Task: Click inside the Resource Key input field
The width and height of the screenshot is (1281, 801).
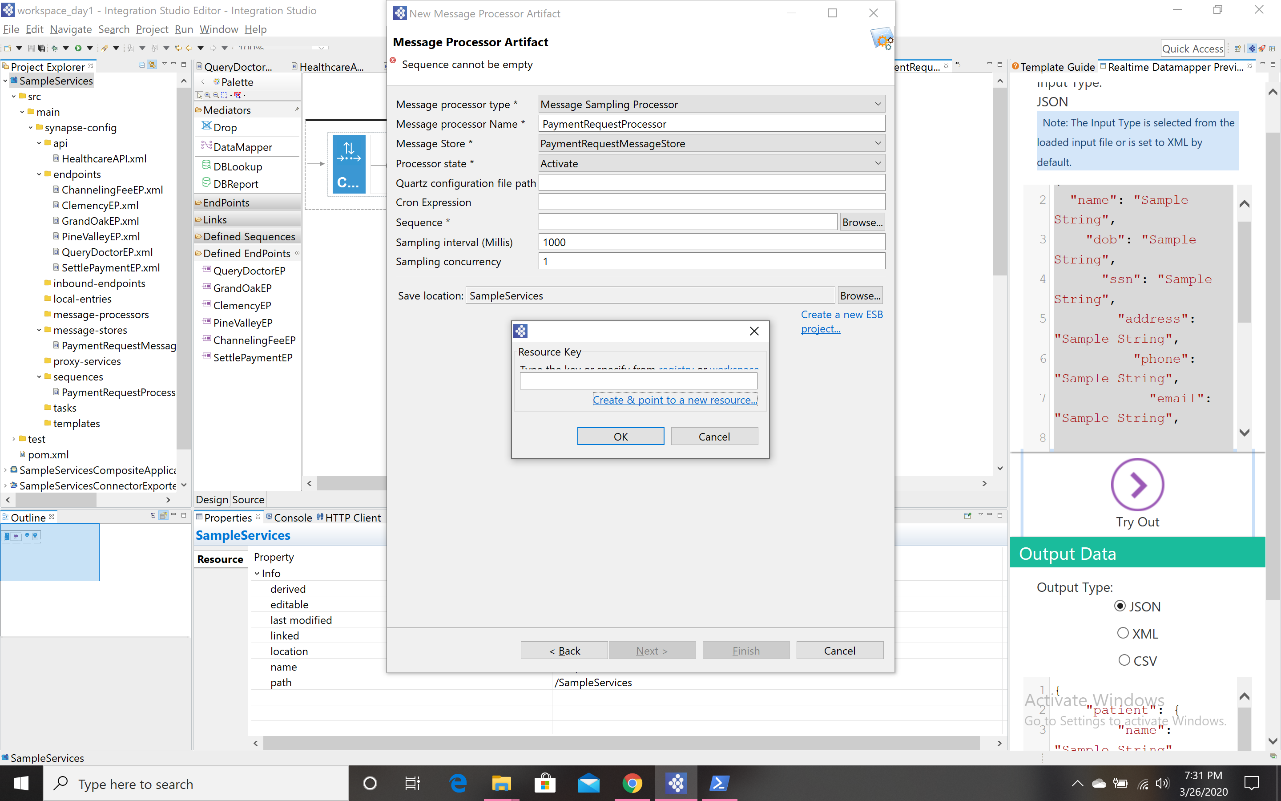Action: point(638,380)
